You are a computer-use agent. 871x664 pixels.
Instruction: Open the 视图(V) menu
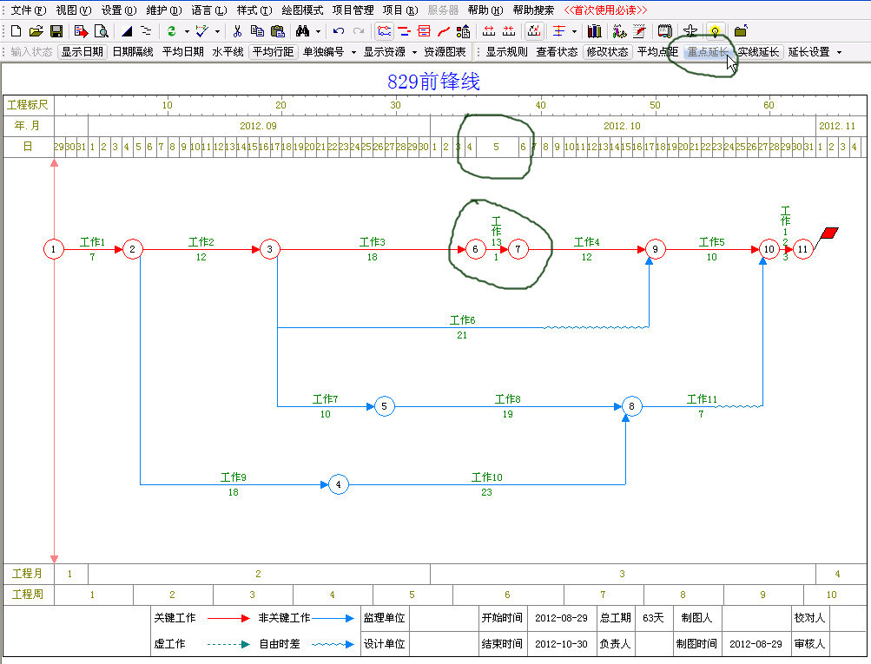point(74,10)
